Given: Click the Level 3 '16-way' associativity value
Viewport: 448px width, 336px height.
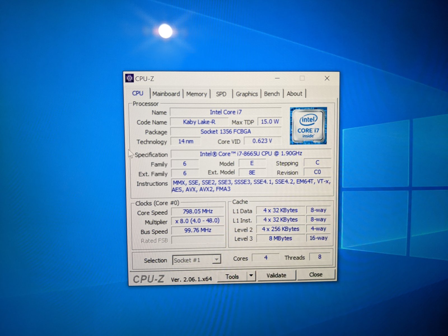Looking at the screenshot, I should click(x=318, y=238).
